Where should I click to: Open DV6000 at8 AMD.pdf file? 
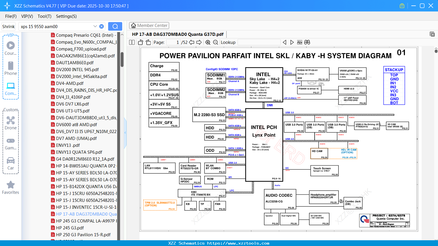click(x=74, y=125)
